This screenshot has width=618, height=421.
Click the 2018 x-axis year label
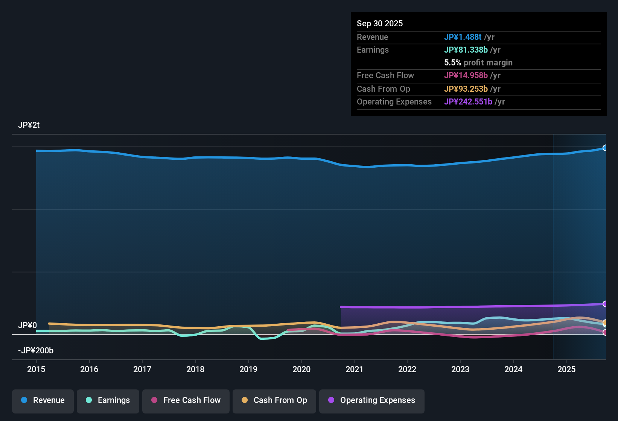click(x=195, y=369)
